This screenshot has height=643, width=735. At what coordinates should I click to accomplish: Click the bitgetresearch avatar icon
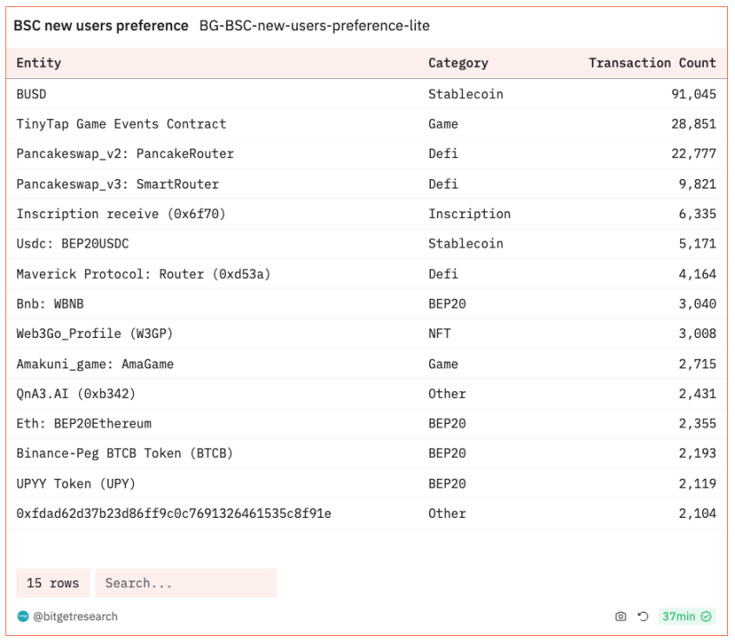click(x=23, y=617)
